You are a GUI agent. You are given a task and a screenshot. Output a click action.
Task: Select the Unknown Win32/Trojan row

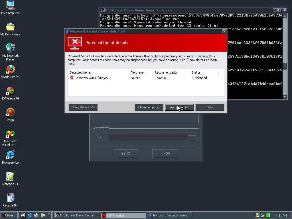point(146,78)
